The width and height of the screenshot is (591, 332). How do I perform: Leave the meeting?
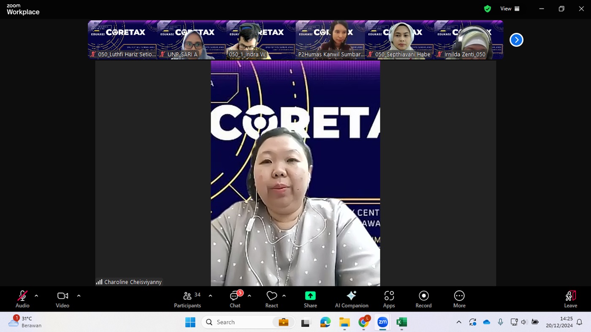pos(570,299)
